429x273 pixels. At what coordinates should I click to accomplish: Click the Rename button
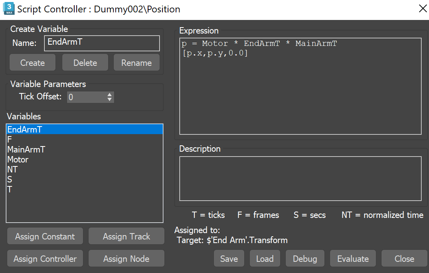(136, 62)
